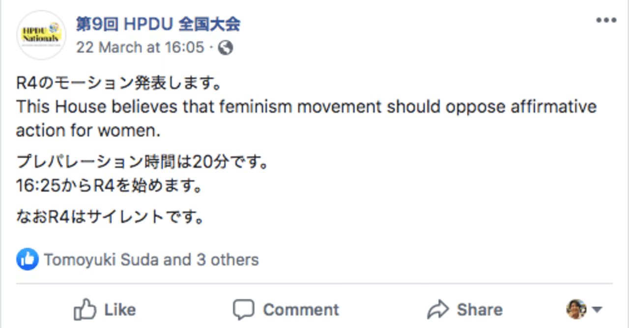Image resolution: width=629 pixels, height=328 pixels.
Task: Click the blue thumbs-up reaction icon
Action: point(28,259)
